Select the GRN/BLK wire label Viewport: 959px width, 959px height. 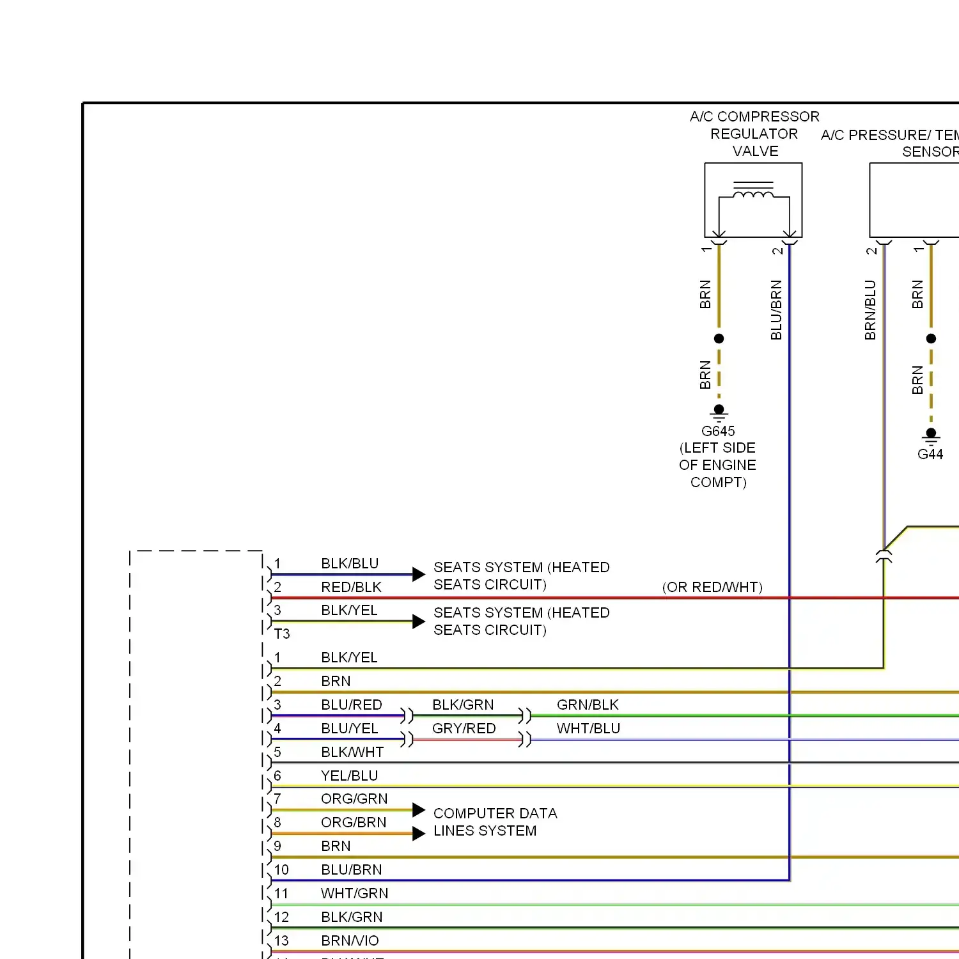pyautogui.click(x=588, y=705)
